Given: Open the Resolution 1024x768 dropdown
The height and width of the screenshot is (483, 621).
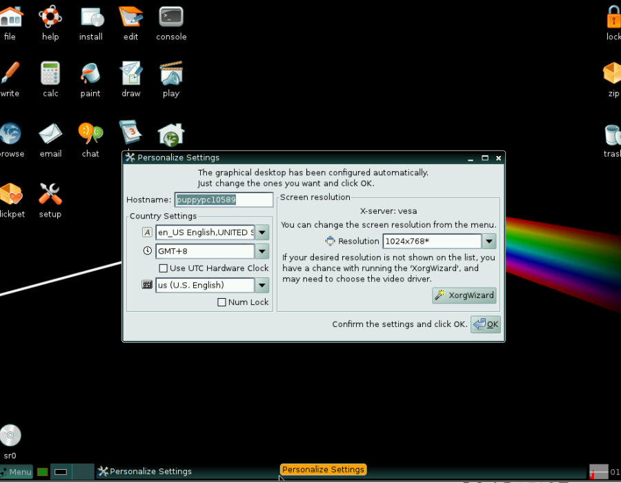Looking at the screenshot, I should 489,241.
